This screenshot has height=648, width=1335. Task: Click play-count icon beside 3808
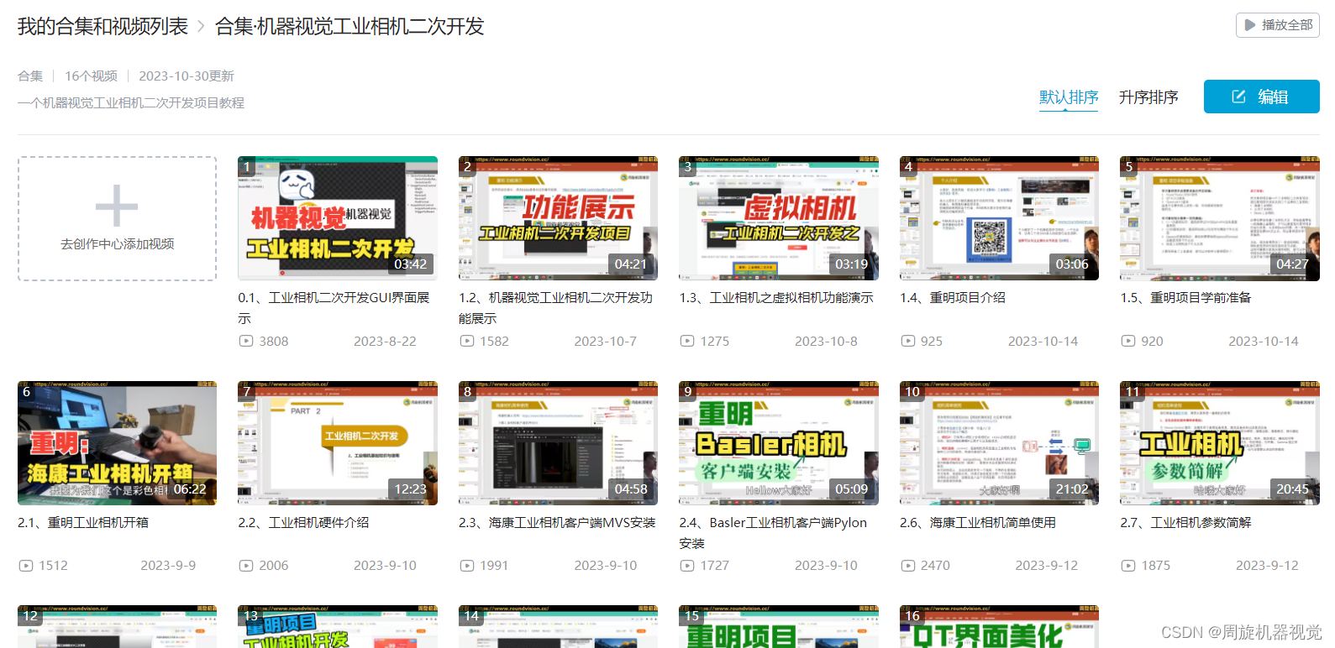pos(246,341)
